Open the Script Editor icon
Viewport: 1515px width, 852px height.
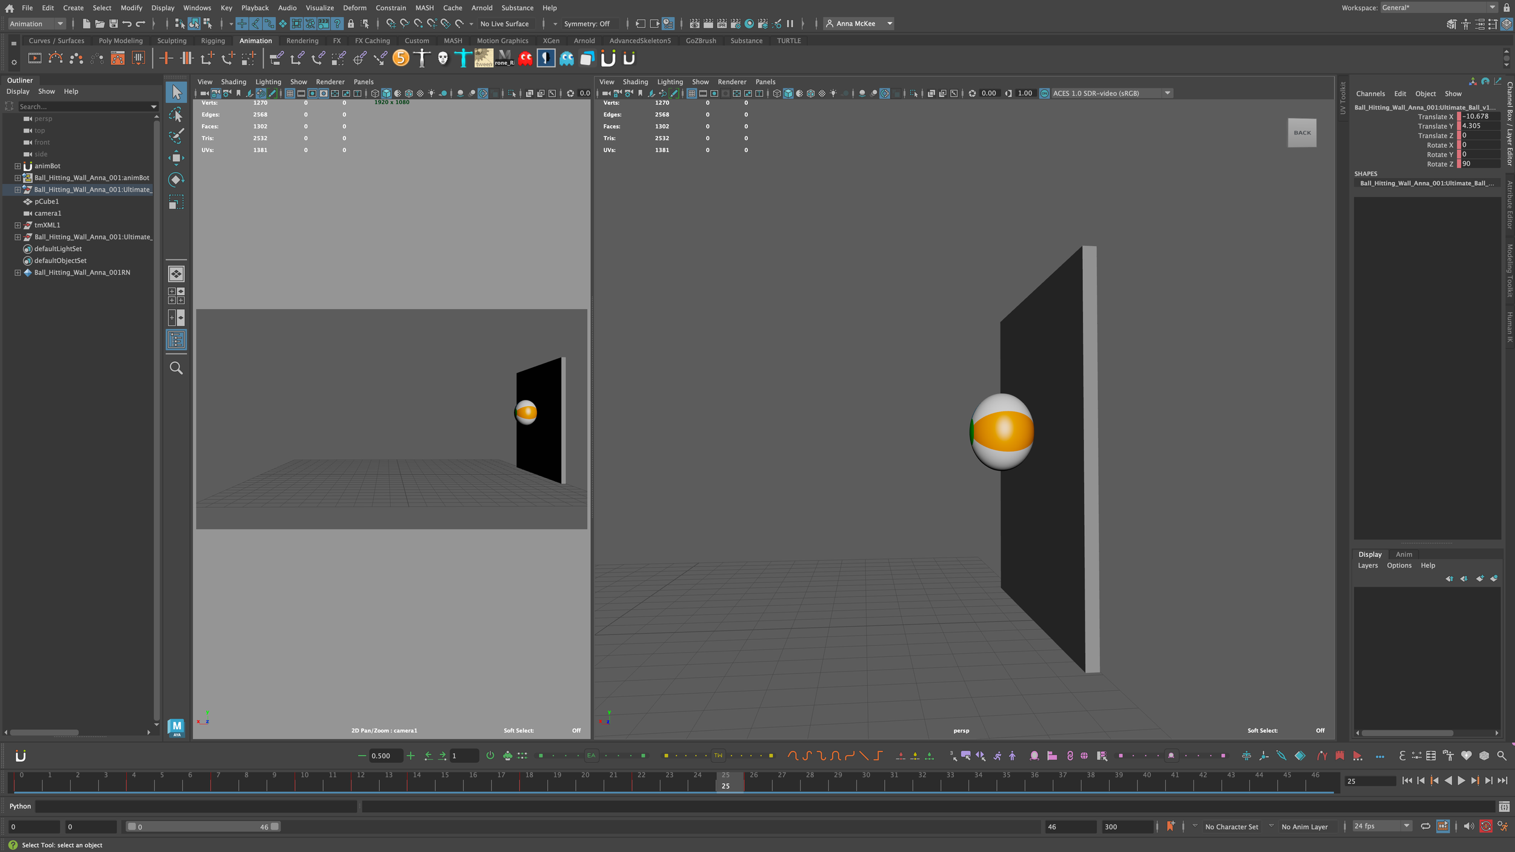pos(1504,807)
